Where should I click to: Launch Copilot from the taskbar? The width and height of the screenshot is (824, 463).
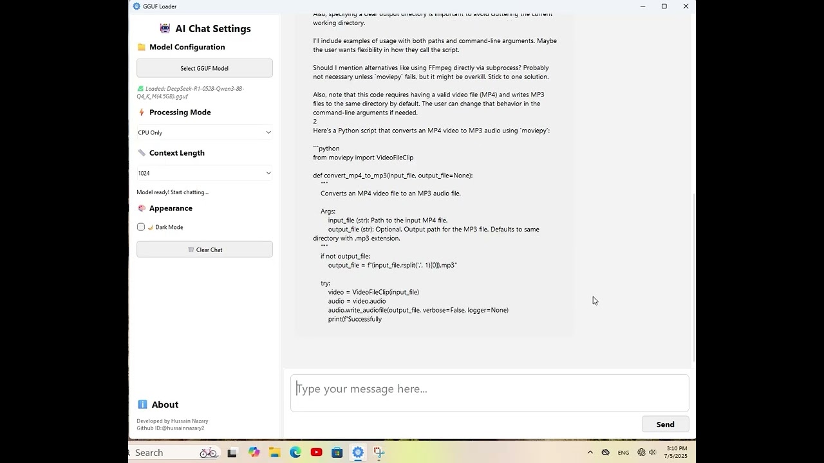[x=254, y=453]
